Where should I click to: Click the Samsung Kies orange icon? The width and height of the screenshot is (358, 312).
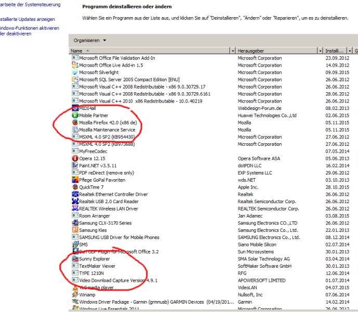click(75, 230)
